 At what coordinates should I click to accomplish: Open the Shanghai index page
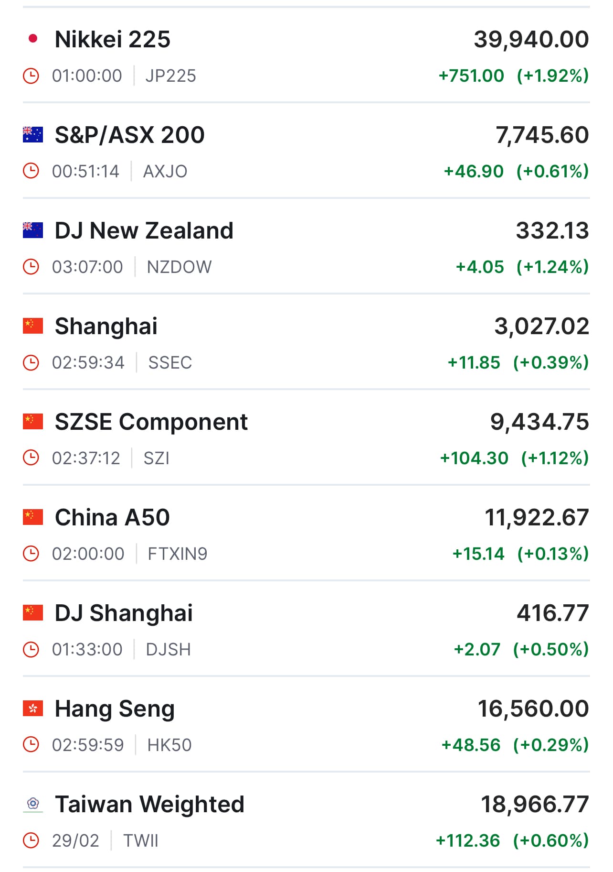(106, 326)
